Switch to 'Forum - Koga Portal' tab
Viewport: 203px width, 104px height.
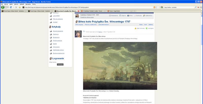(x=120, y=11)
